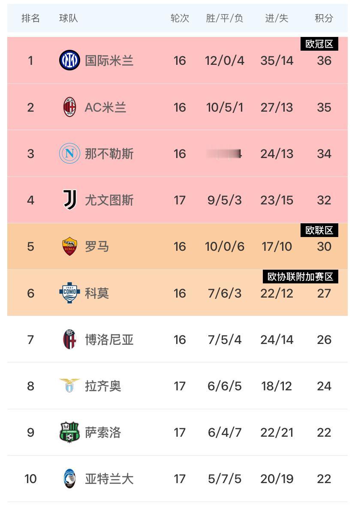The height and width of the screenshot is (511, 355).
Task: Select the 胜/平/负 column header
Action: point(225,18)
